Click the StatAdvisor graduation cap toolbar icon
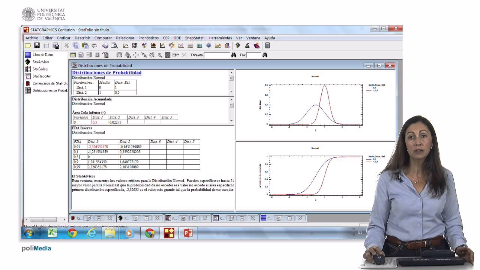480x270 pixels. [x=247, y=46]
